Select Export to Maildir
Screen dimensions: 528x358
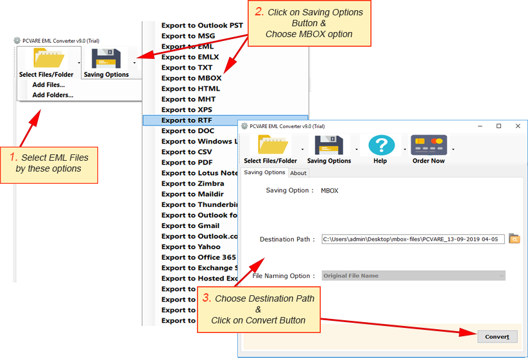192,194
